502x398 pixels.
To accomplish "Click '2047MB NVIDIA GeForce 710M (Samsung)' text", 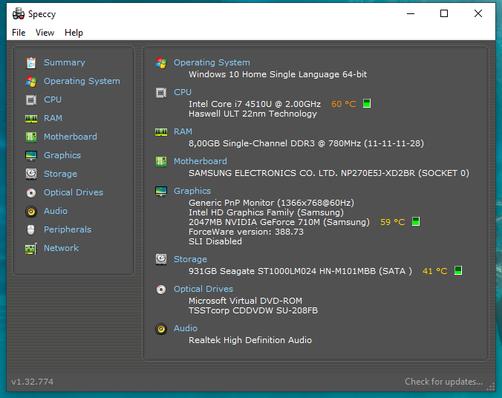I will (x=279, y=222).
